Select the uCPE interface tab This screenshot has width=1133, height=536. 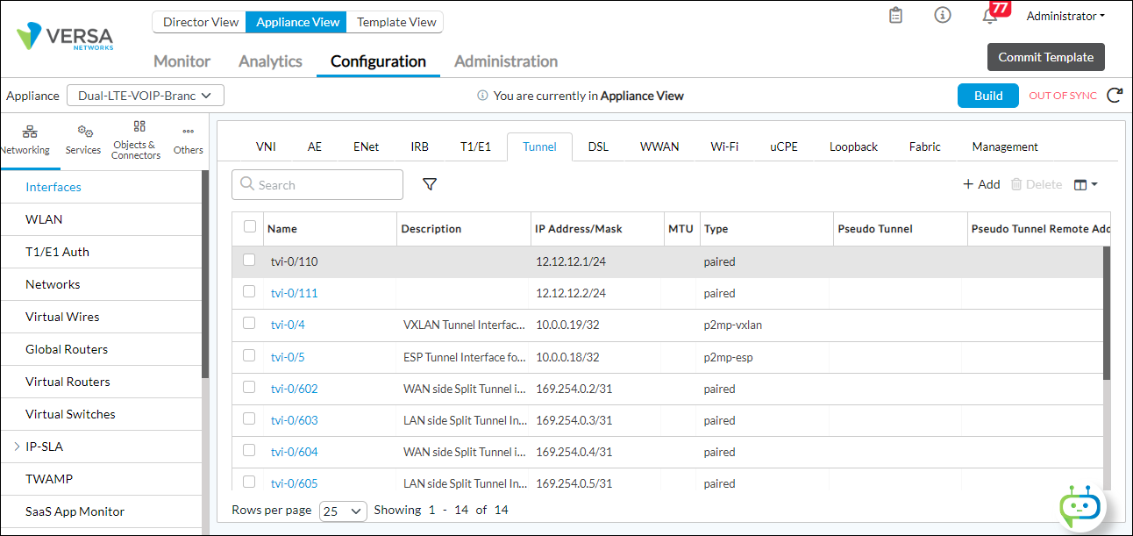(784, 147)
